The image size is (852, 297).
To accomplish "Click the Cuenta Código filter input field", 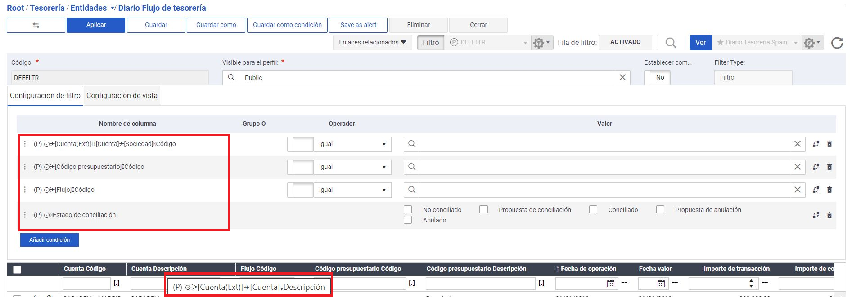I will 86,284.
